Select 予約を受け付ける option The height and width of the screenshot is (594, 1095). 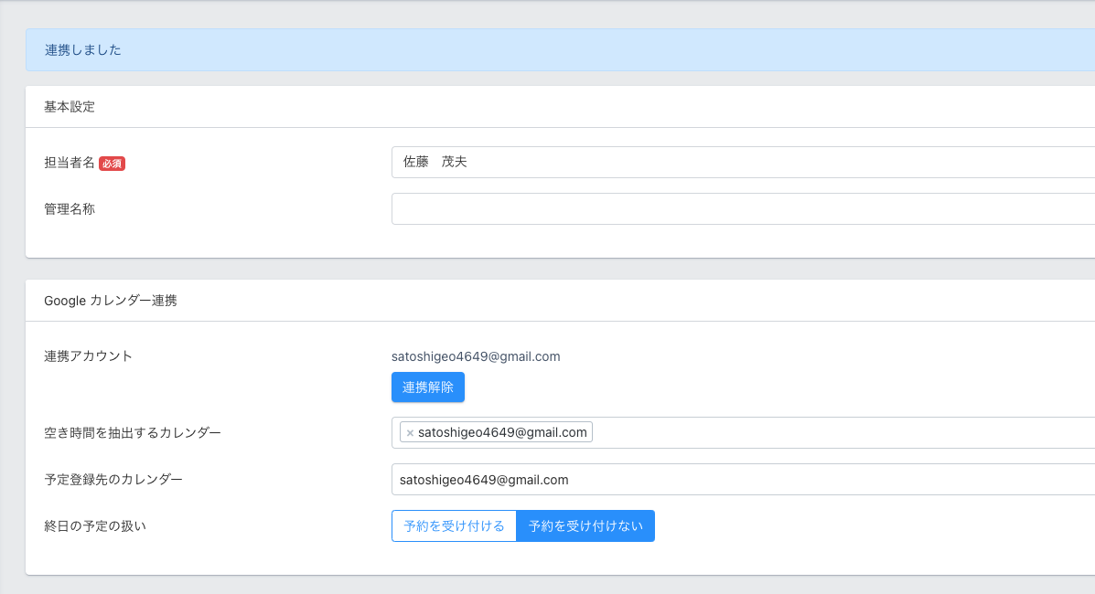pyautogui.click(x=454, y=526)
